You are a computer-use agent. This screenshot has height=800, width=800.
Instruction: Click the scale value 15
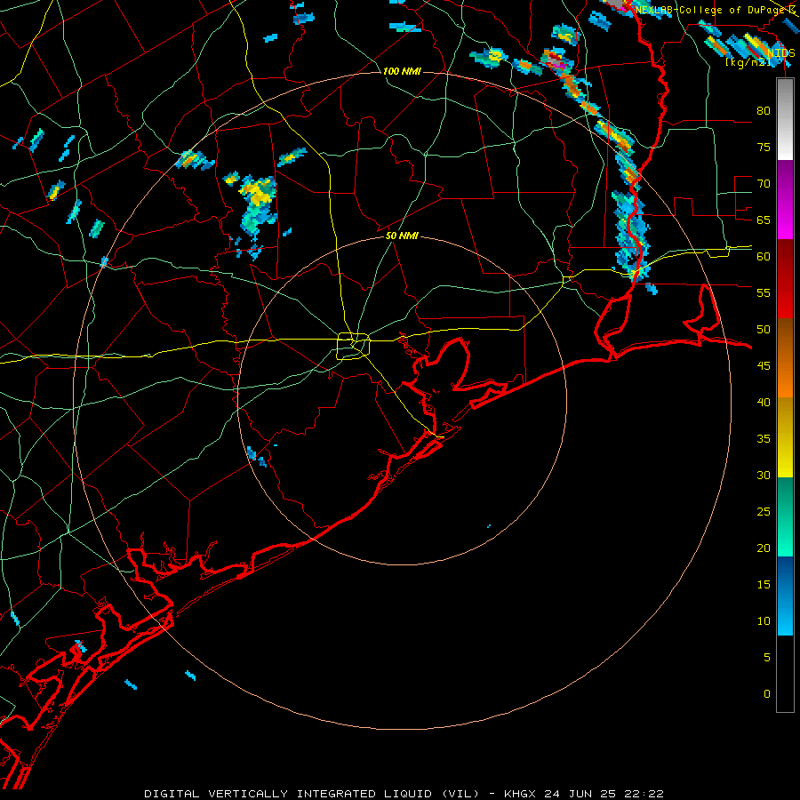pyautogui.click(x=764, y=584)
